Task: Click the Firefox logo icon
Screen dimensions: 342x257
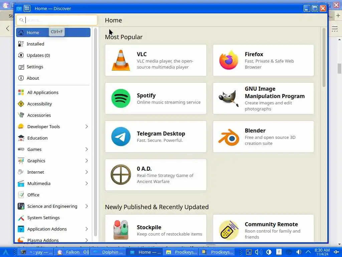Action: (228, 60)
